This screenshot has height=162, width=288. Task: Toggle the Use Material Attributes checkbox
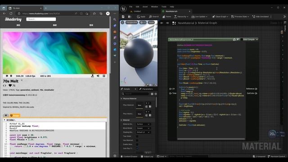tap(137, 140)
